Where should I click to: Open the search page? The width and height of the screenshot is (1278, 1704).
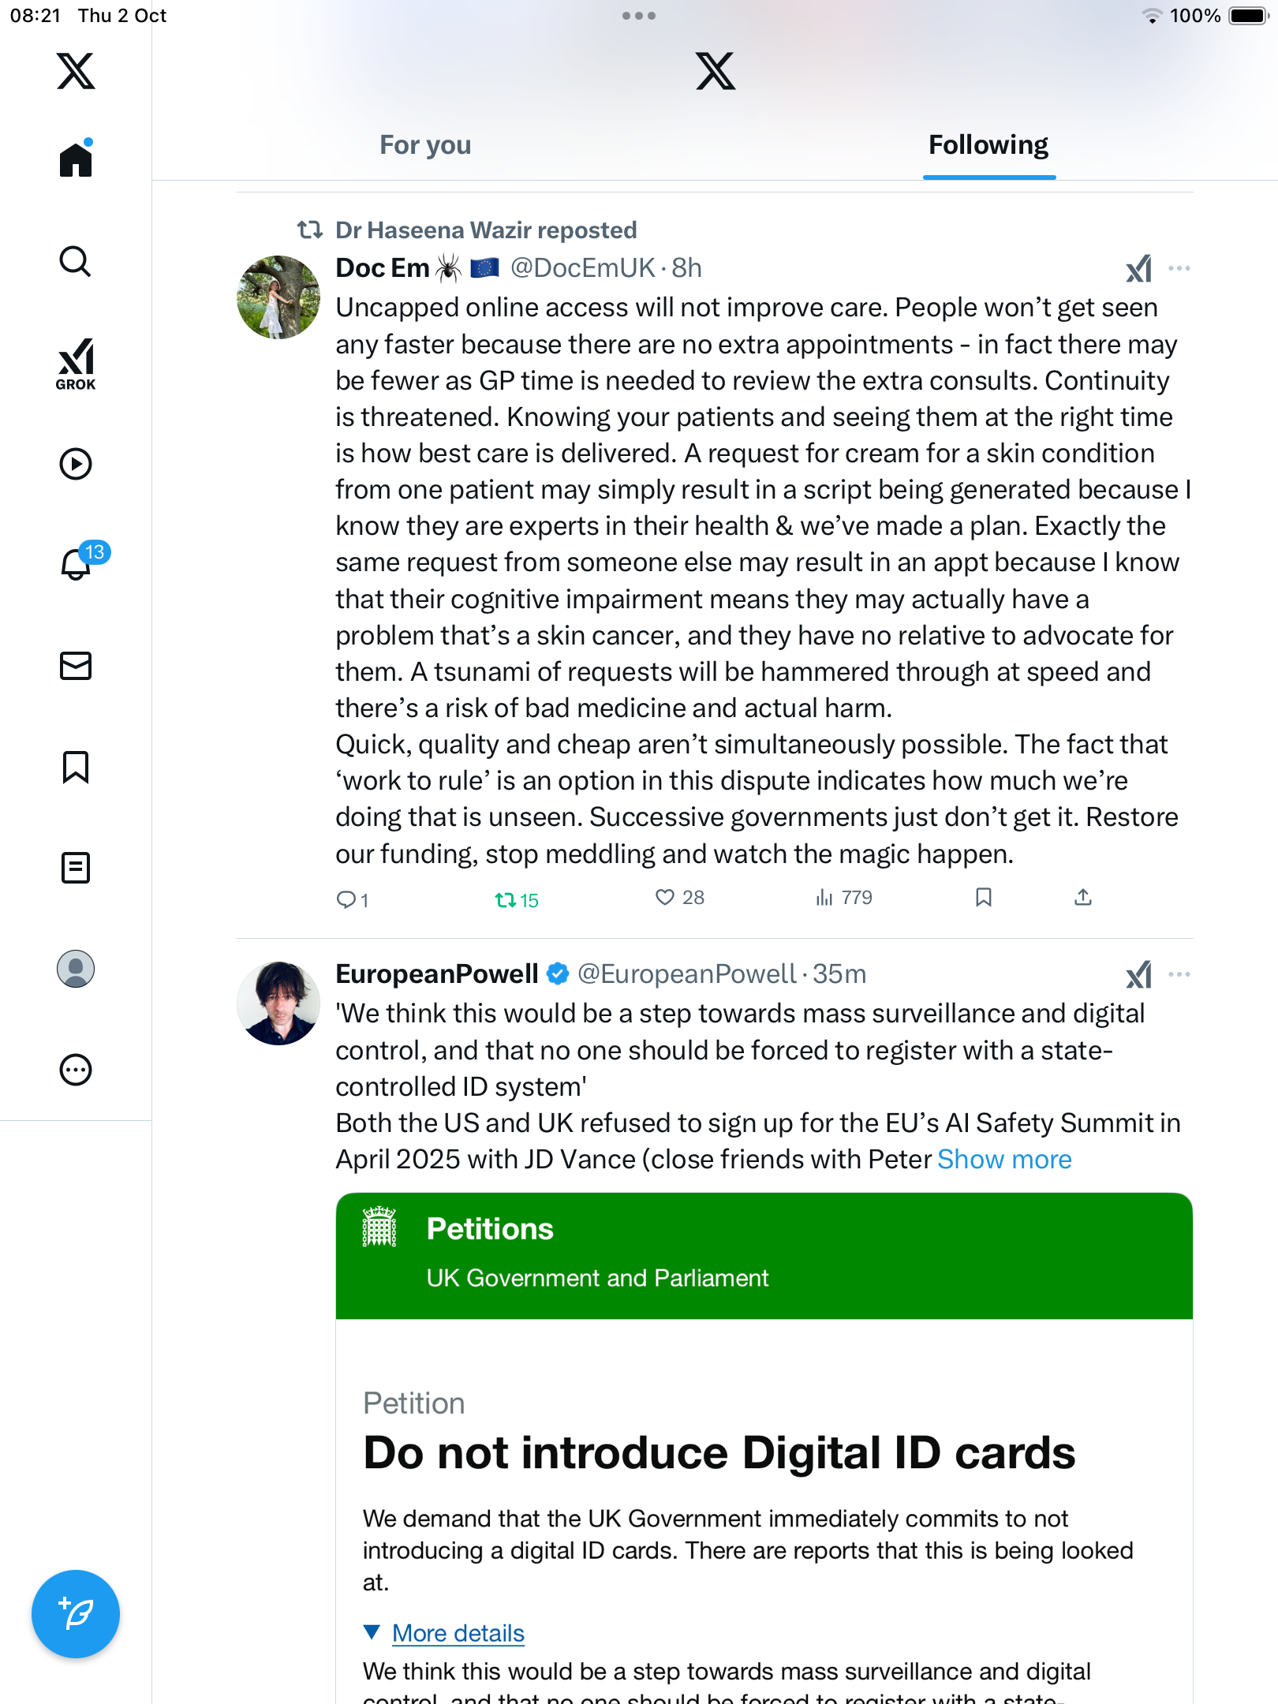click(x=76, y=261)
